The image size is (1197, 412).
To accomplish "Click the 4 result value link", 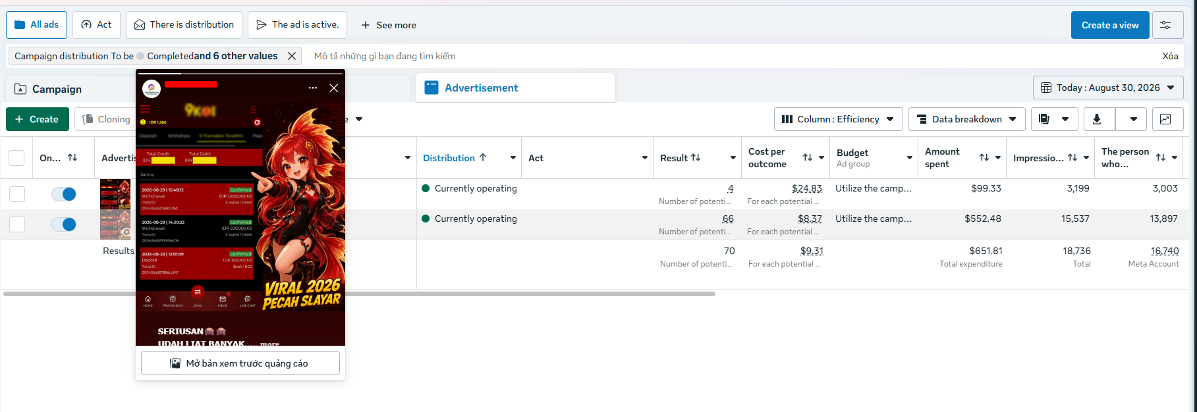I will point(731,188).
